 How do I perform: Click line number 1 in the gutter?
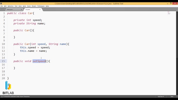[4, 13]
